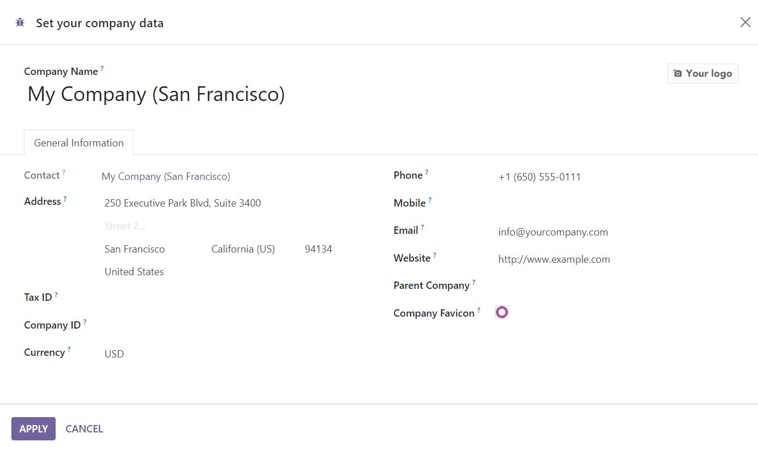The width and height of the screenshot is (758, 450).
Task: Click the empty Mobile field
Action: coord(616,203)
